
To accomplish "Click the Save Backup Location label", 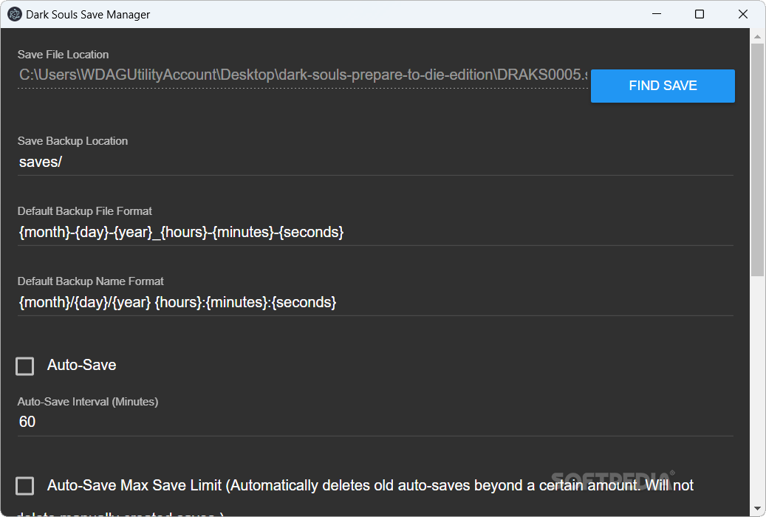I will pos(73,141).
